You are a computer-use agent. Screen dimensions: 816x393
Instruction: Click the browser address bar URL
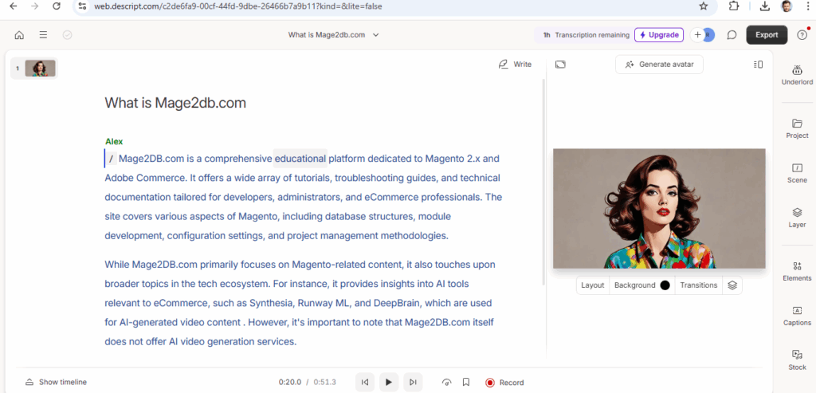240,6
